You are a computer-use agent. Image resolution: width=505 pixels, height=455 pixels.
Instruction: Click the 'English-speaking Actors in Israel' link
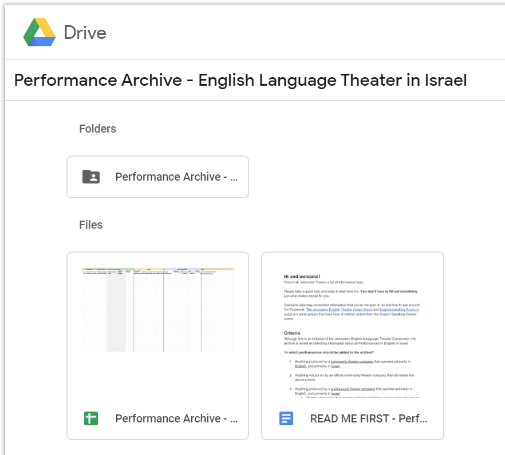399,310
